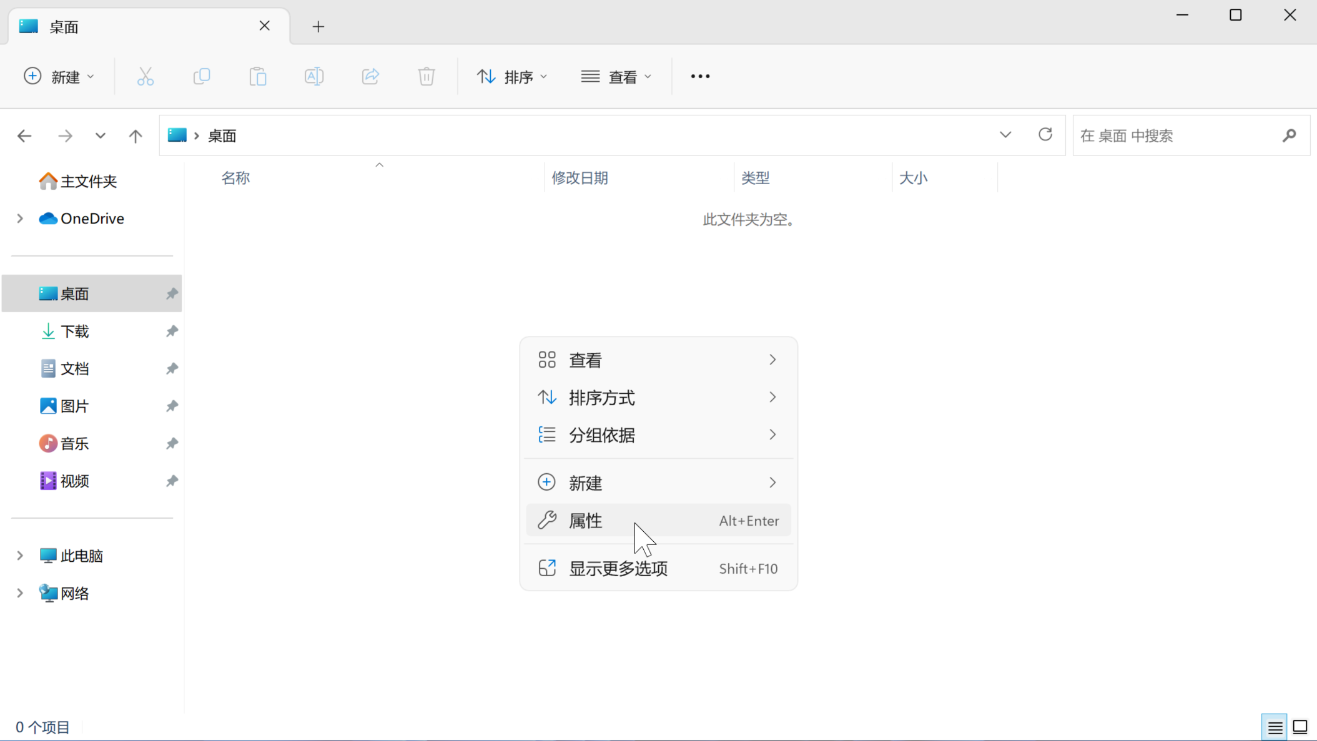
Task: Click the Cut scissors icon in the toolbar
Action: coord(146,76)
